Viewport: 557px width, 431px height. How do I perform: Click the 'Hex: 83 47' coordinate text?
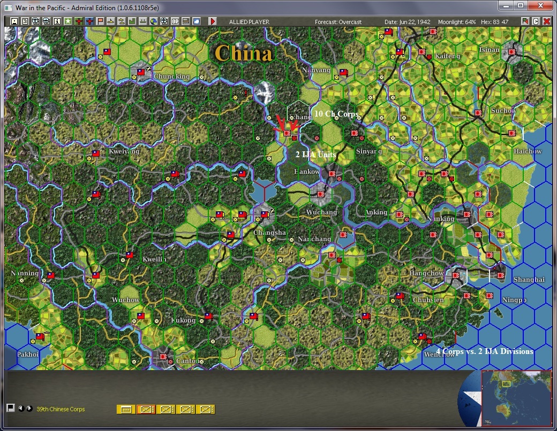(x=495, y=22)
